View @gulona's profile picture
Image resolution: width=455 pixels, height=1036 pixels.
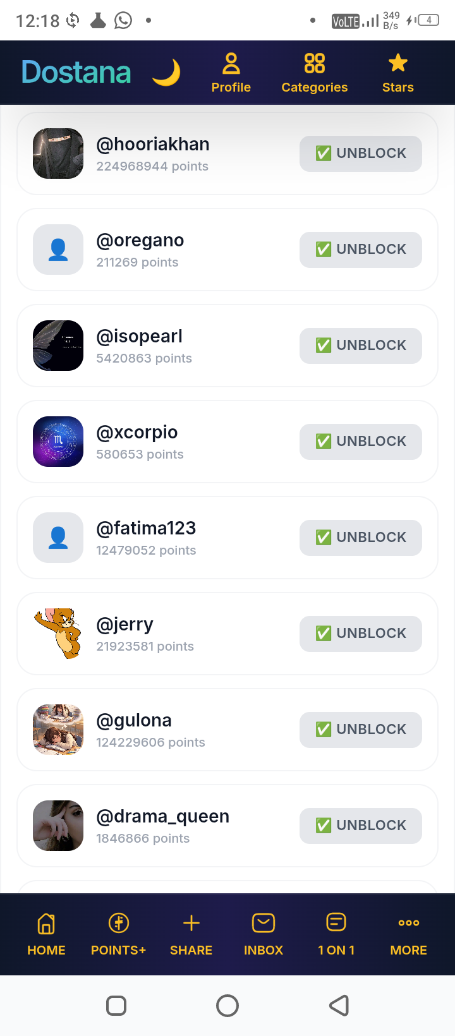[x=58, y=730]
